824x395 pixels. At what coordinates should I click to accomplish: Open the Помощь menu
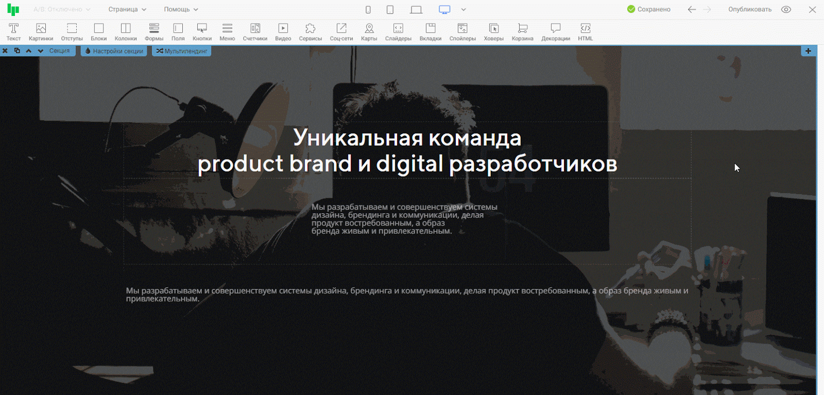[181, 9]
